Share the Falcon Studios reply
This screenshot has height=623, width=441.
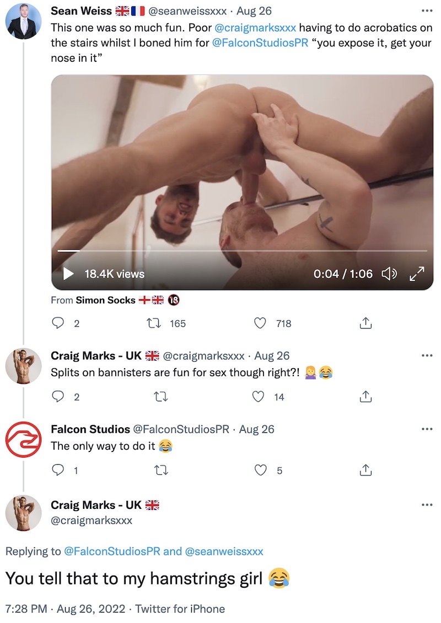point(365,470)
